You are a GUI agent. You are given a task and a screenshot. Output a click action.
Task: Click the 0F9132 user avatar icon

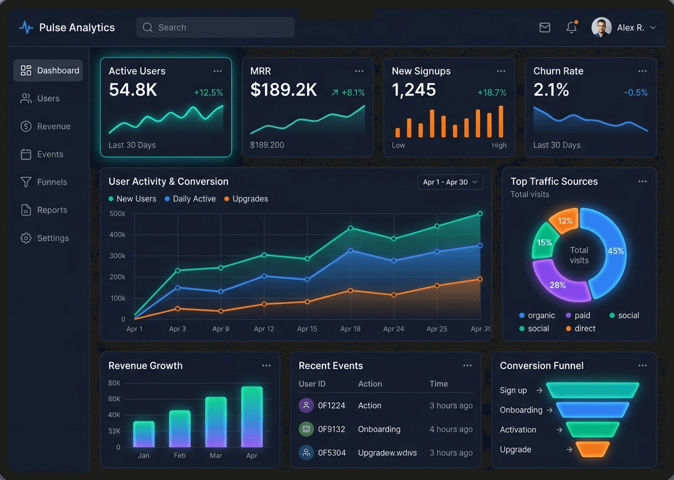[306, 429]
